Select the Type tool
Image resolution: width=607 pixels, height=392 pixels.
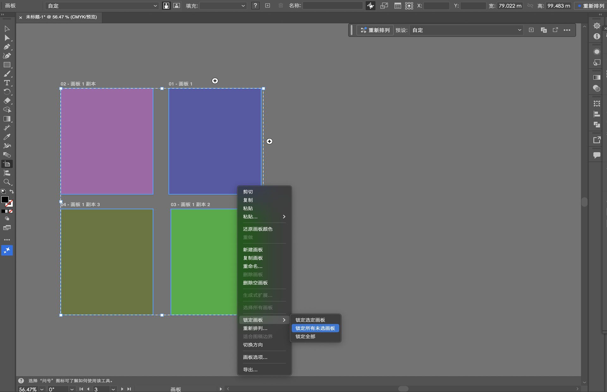[x=7, y=83]
